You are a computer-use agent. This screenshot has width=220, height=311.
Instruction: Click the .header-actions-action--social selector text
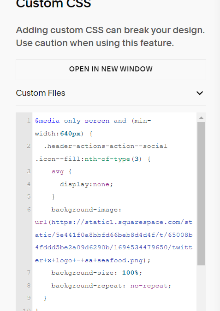pos(105,146)
